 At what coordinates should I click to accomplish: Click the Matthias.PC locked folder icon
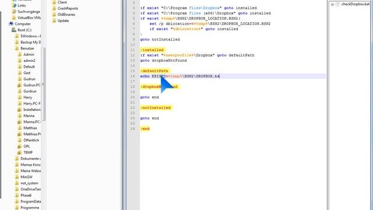pyautogui.click(x=19, y=134)
